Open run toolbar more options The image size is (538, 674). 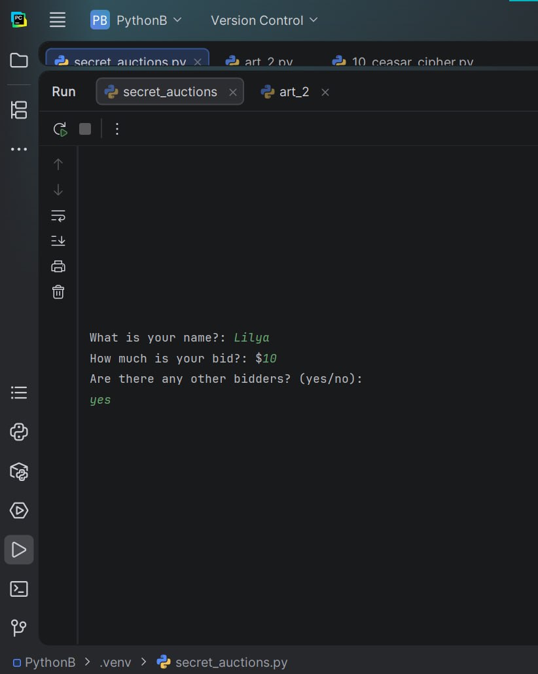(x=117, y=129)
